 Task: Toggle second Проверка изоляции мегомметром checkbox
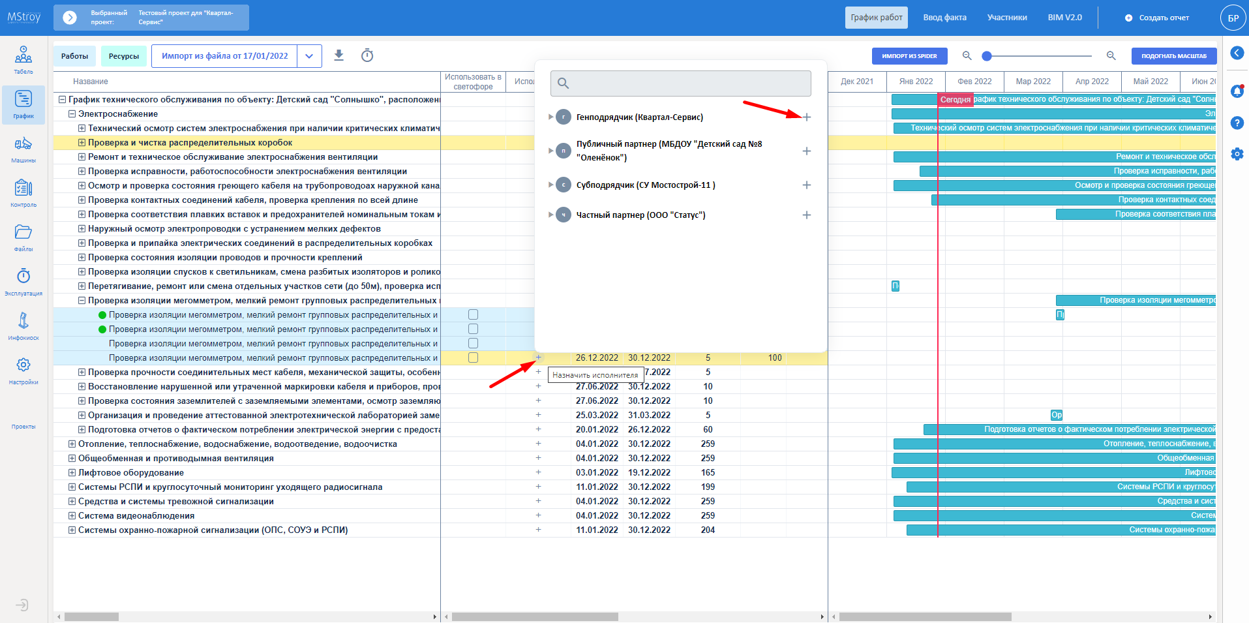473,329
